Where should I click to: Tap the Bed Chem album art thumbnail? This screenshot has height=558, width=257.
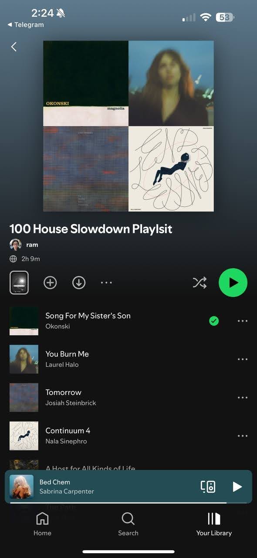click(x=21, y=487)
